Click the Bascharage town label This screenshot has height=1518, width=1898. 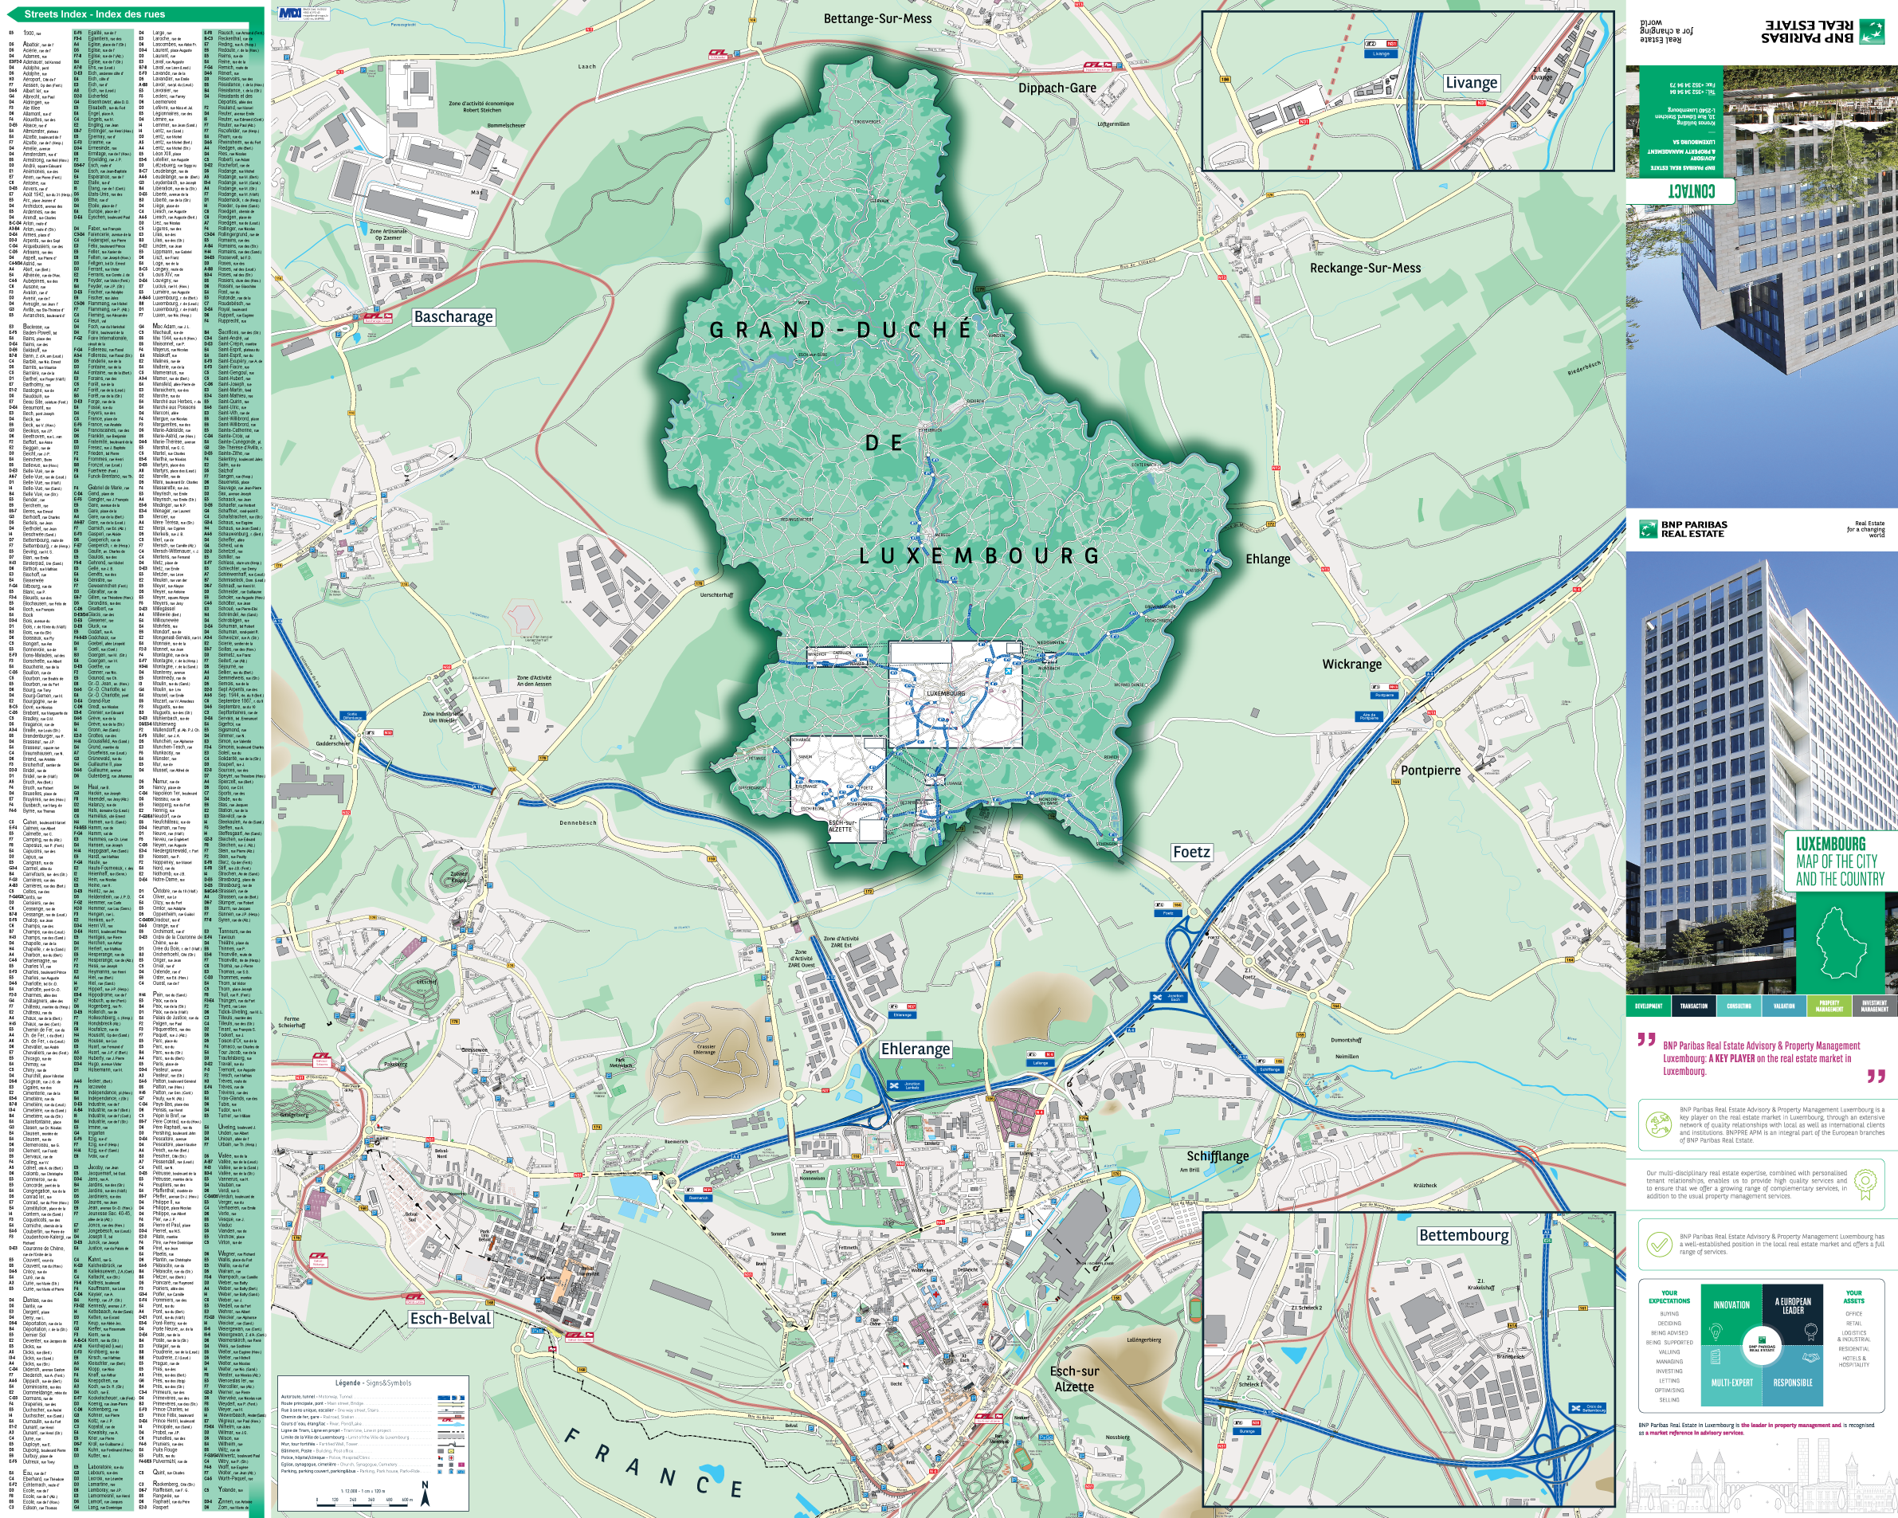(453, 317)
